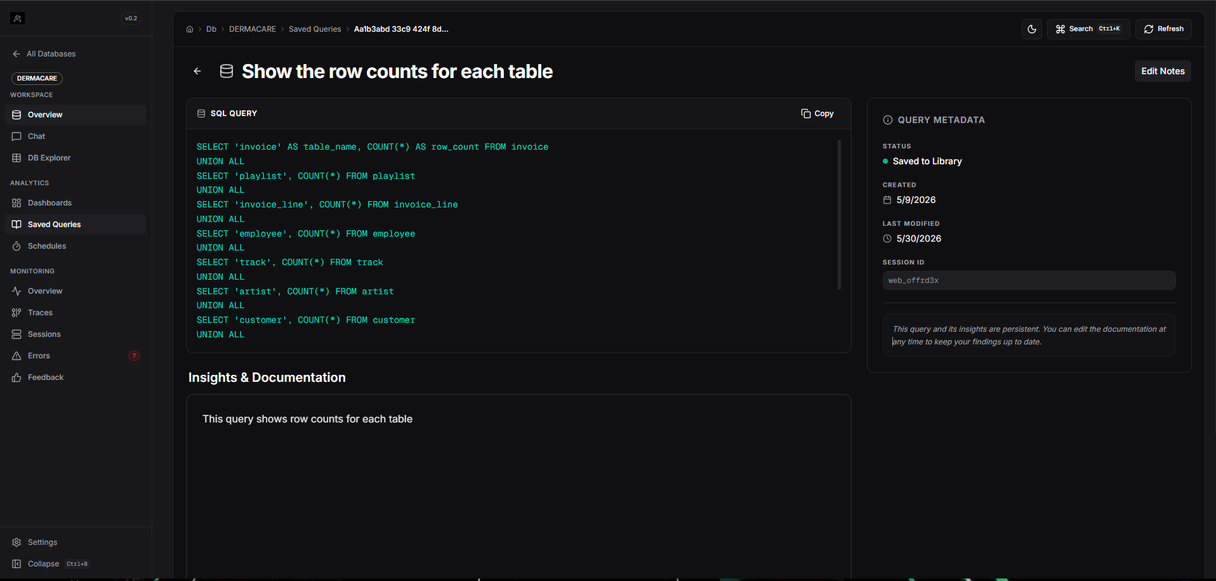The image size is (1216, 581).
Task: Click the DERMACARE database badge
Action: [x=37, y=78]
